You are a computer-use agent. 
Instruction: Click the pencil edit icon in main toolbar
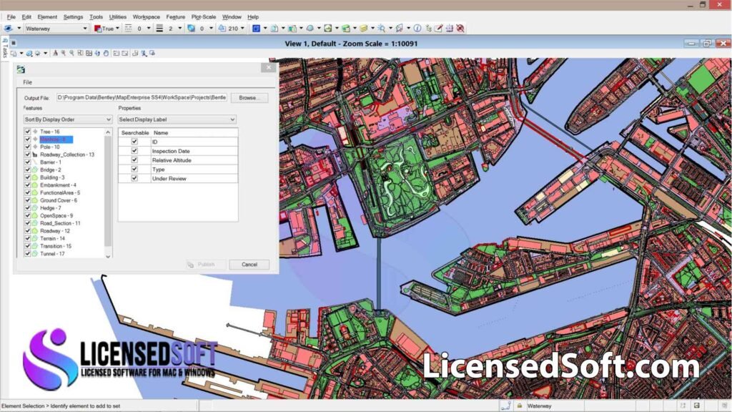pos(438,29)
